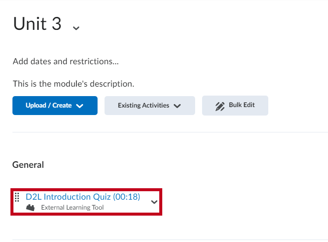Click the General section heading
The height and width of the screenshot is (242, 328).
click(x=28, y=165)
